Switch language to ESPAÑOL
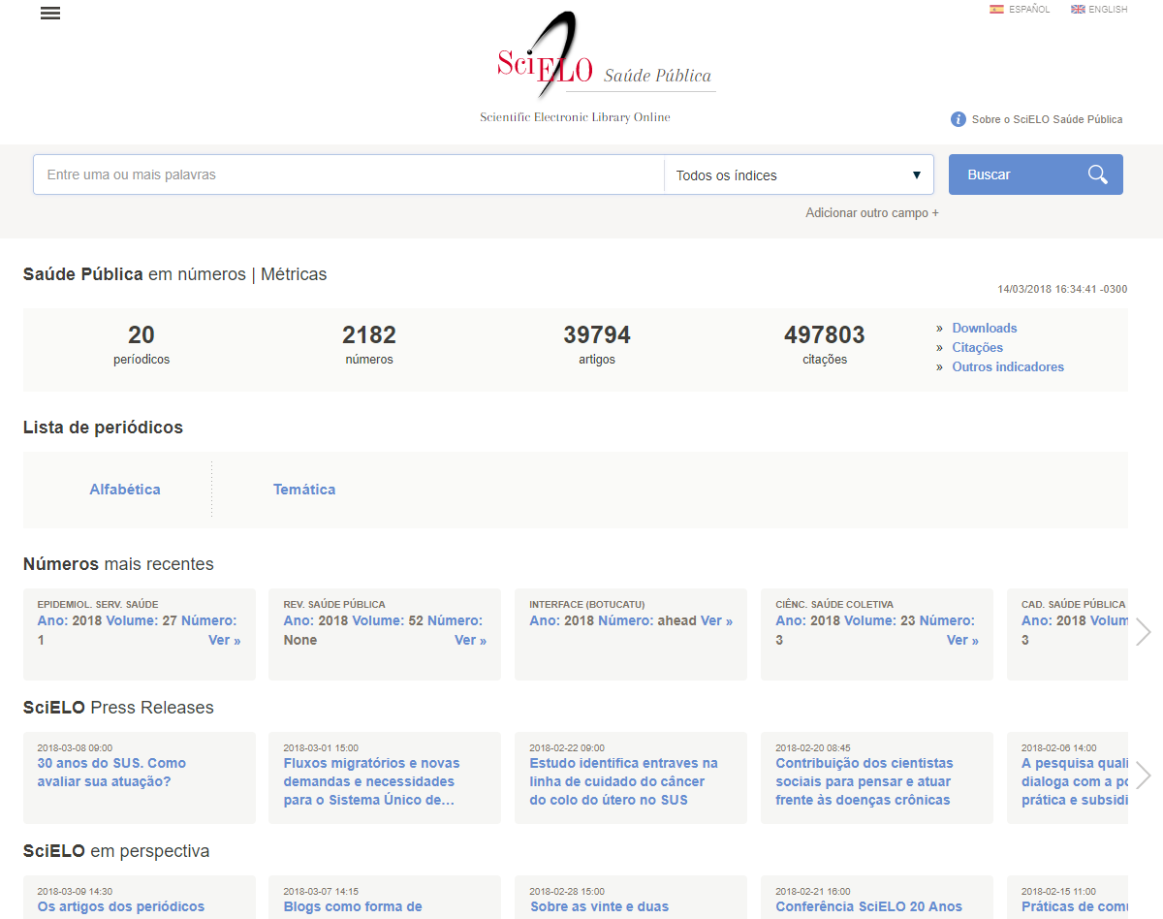The height and width of the screenshot is (919, 1163). pyautogui.click(x=1028, y=10)
